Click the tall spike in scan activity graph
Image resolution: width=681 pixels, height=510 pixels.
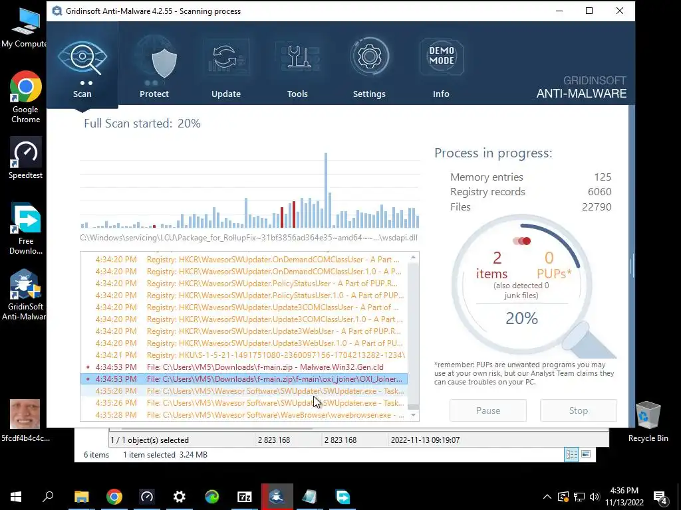pos(326,190)
